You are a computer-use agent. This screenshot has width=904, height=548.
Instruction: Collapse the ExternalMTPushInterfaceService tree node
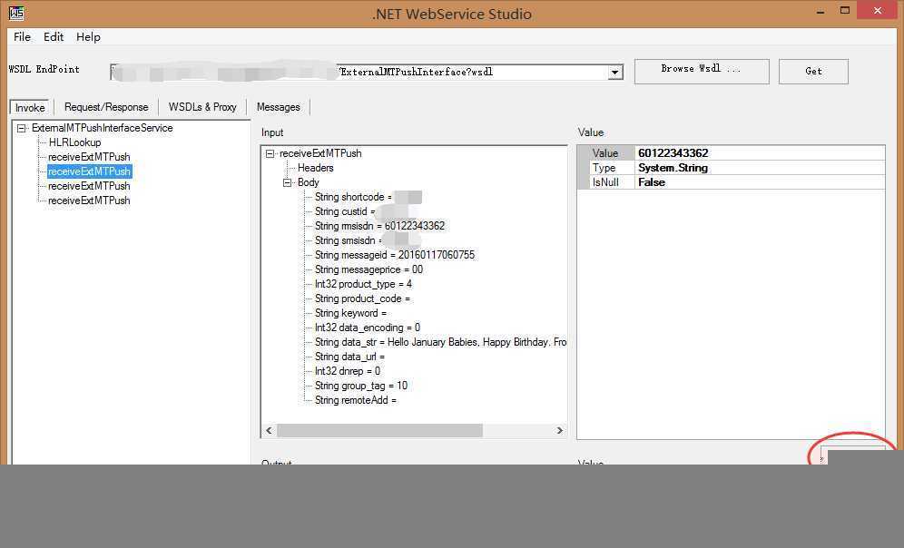coord(22,128)
